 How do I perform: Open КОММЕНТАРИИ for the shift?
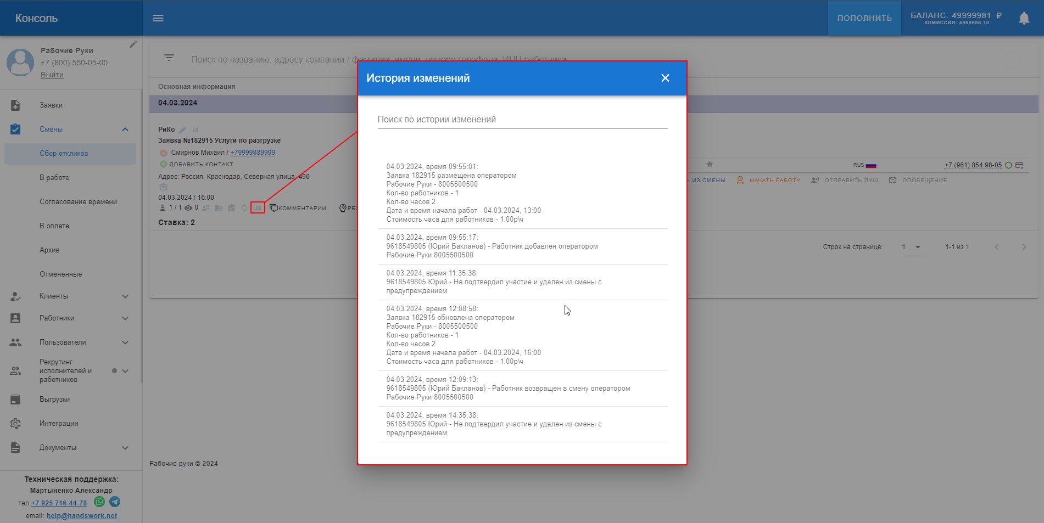[x=298, y=208]
